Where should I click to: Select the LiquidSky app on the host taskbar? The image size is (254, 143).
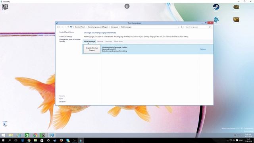coord(81,140)
